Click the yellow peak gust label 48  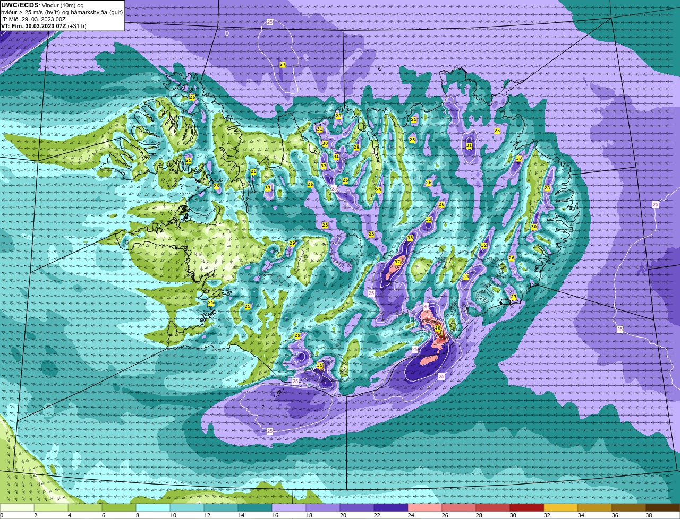(438, 328)
